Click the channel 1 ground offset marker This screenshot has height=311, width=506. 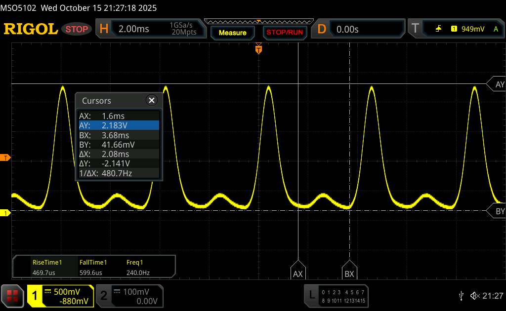click(x=6, y=213)
